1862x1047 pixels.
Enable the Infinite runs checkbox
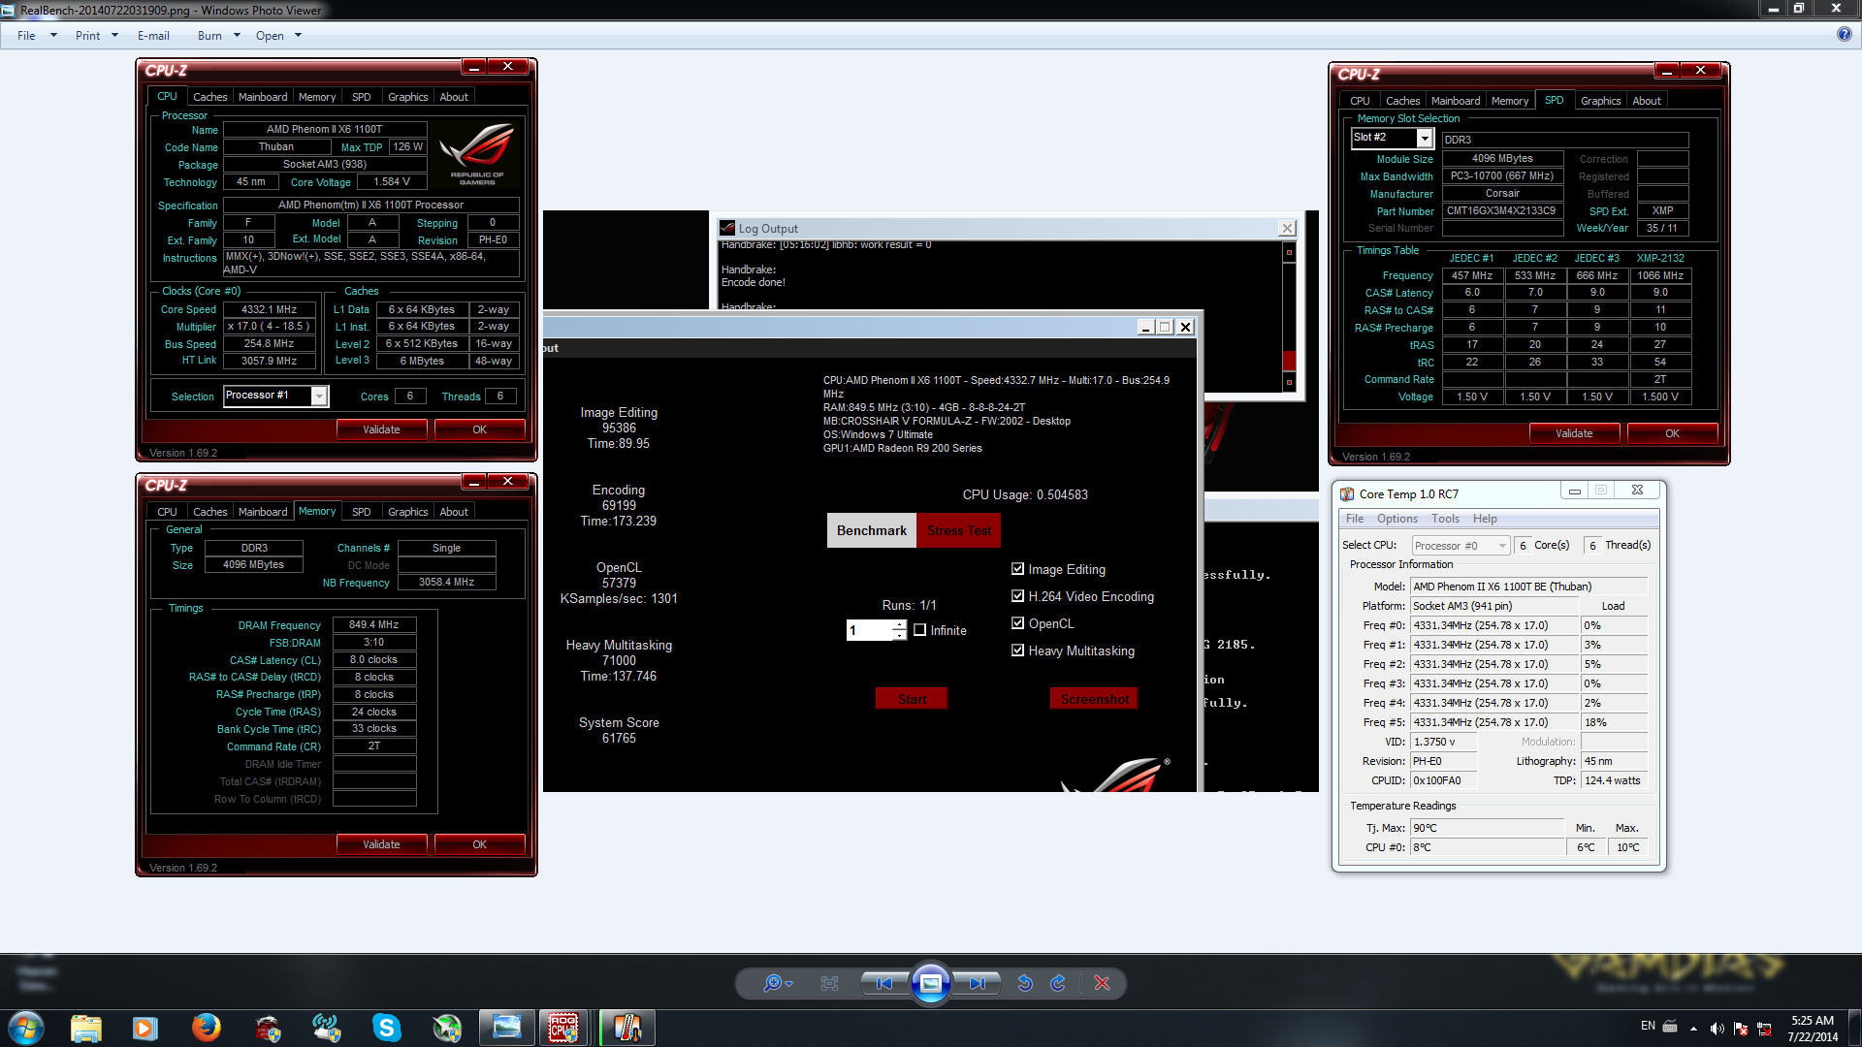click(x=919, y=630)
